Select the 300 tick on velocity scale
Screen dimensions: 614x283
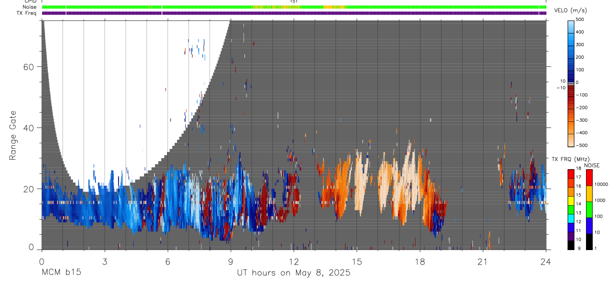pyautogui.click(x=581, y=45)
